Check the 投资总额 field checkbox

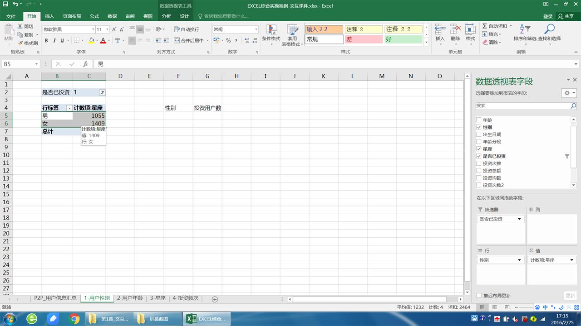(478, 171)
